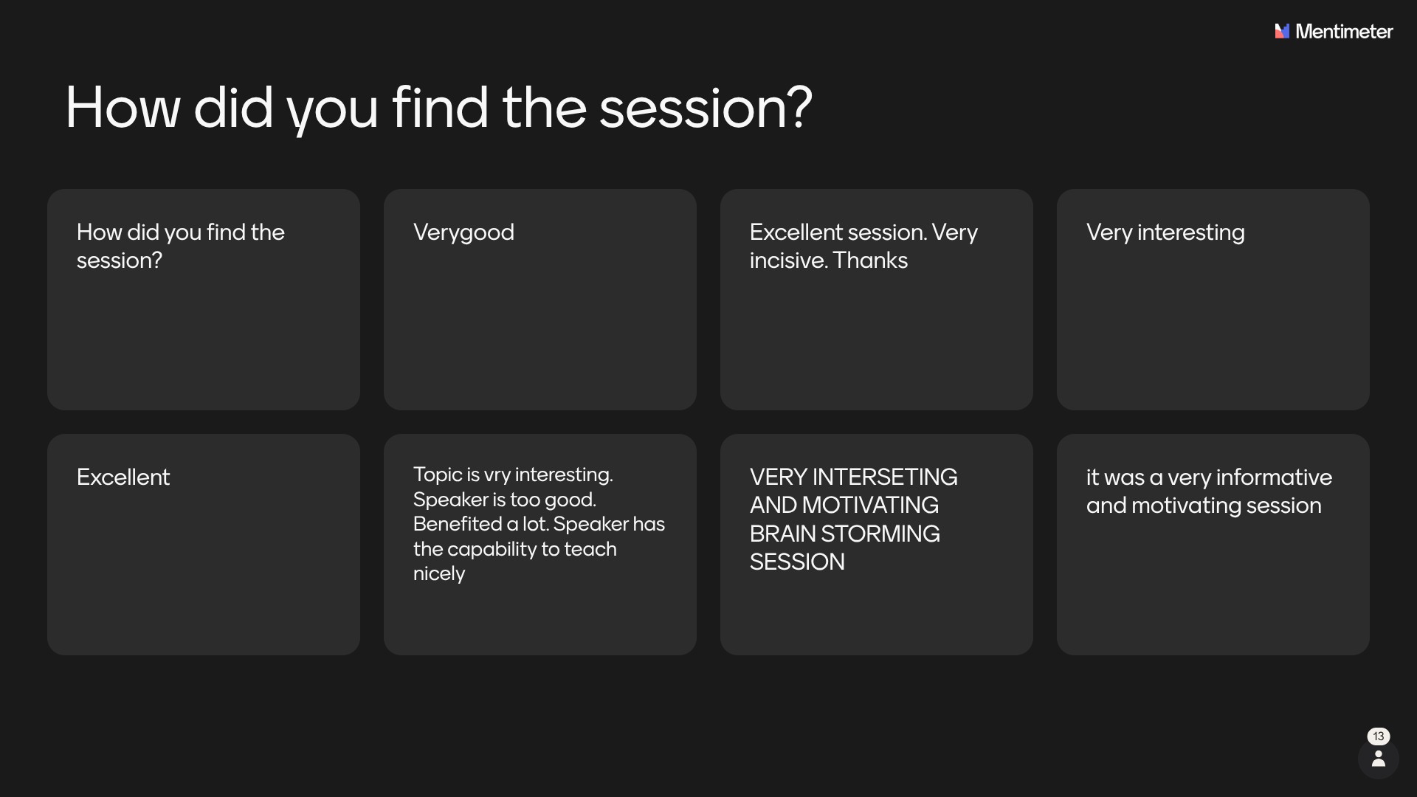
Task: Click the Mentimeter wordmark text
Action: pyautogui.click(x=1344, y=32)
